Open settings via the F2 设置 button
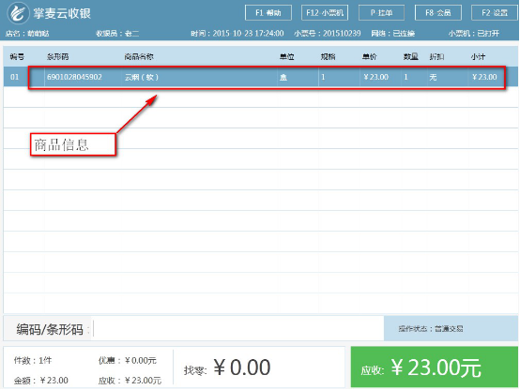The height and width of the screenshot is (390, 520). [495, 13]
